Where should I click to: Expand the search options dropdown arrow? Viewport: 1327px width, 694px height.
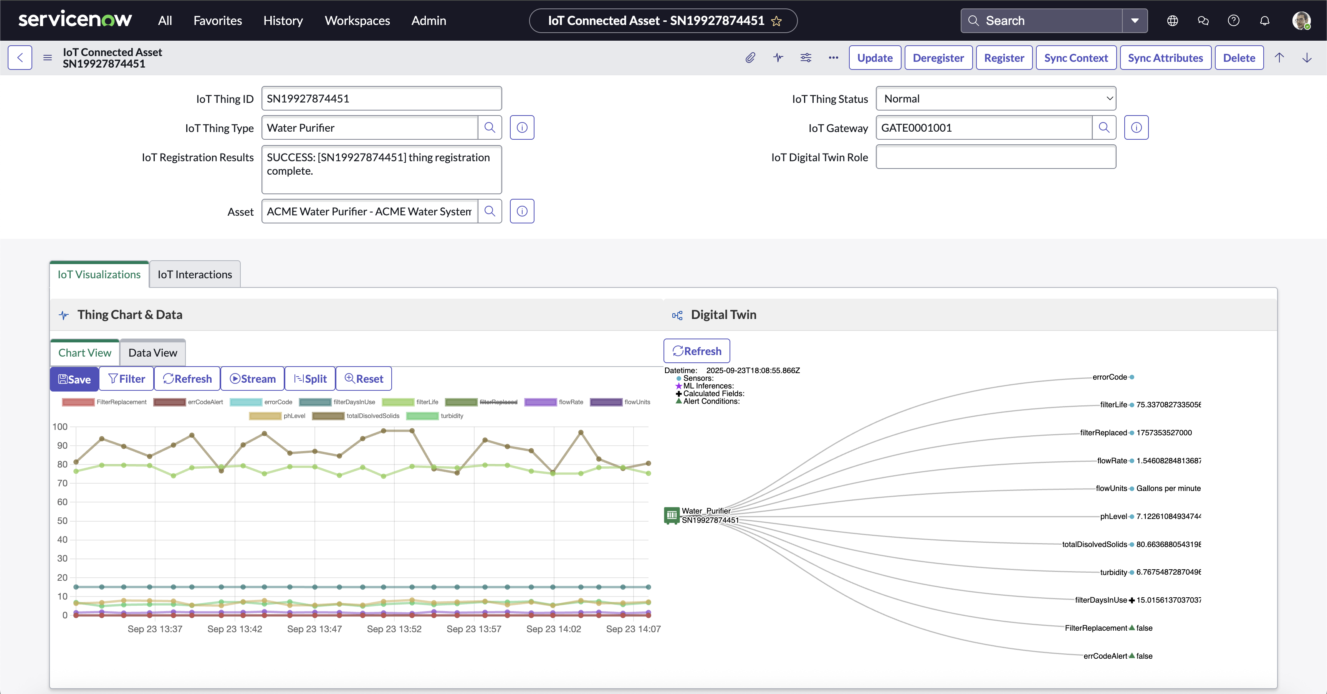click(x=1135, y=21)
